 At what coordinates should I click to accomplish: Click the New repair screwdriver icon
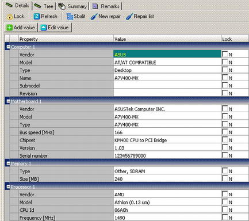pyautogui.click(x=94, y=17)
